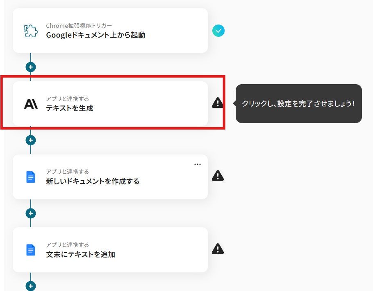Click アプリと連携する label on テキストを生成 card
This screenshot has width=373, height=291.
tap(67, 99)
